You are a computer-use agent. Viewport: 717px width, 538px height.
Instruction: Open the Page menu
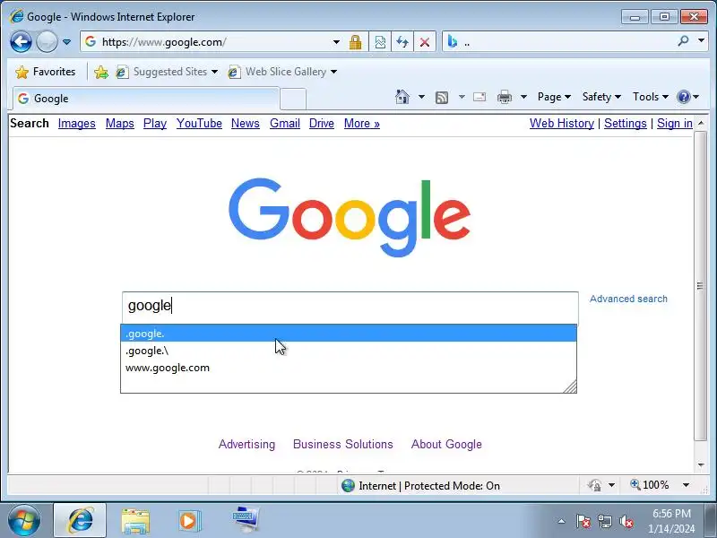point(554,97)
